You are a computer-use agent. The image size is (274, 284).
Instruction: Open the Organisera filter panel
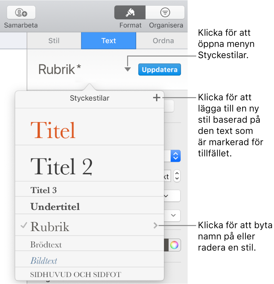coord(165,12)
